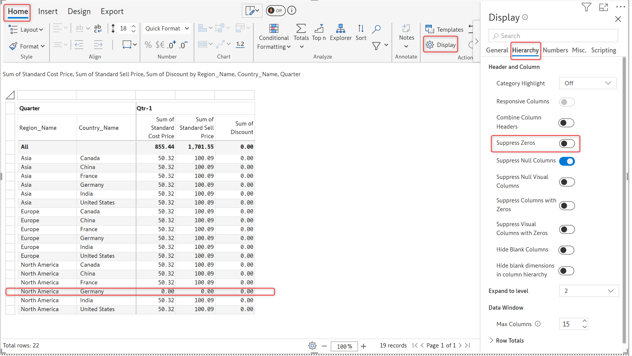632x356 pixels.
Task: Click the Display button in ribbon
Action: (x=441, y=45)
